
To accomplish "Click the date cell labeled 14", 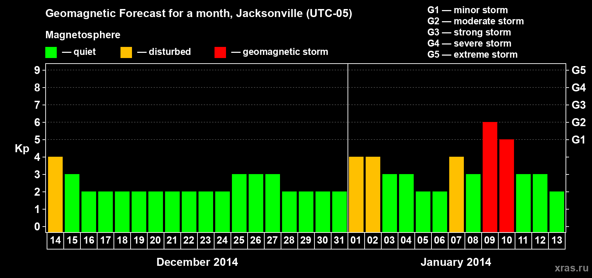I will [55, 240].
